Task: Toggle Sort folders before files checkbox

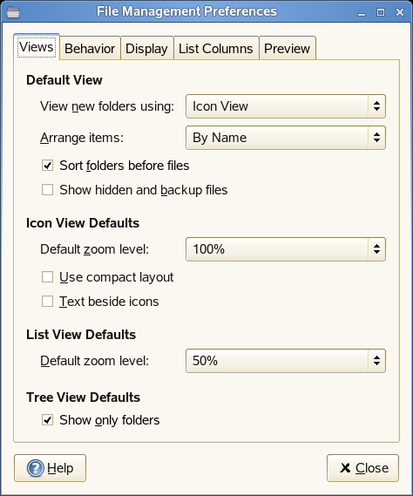Action: click(x=47, y=166)
